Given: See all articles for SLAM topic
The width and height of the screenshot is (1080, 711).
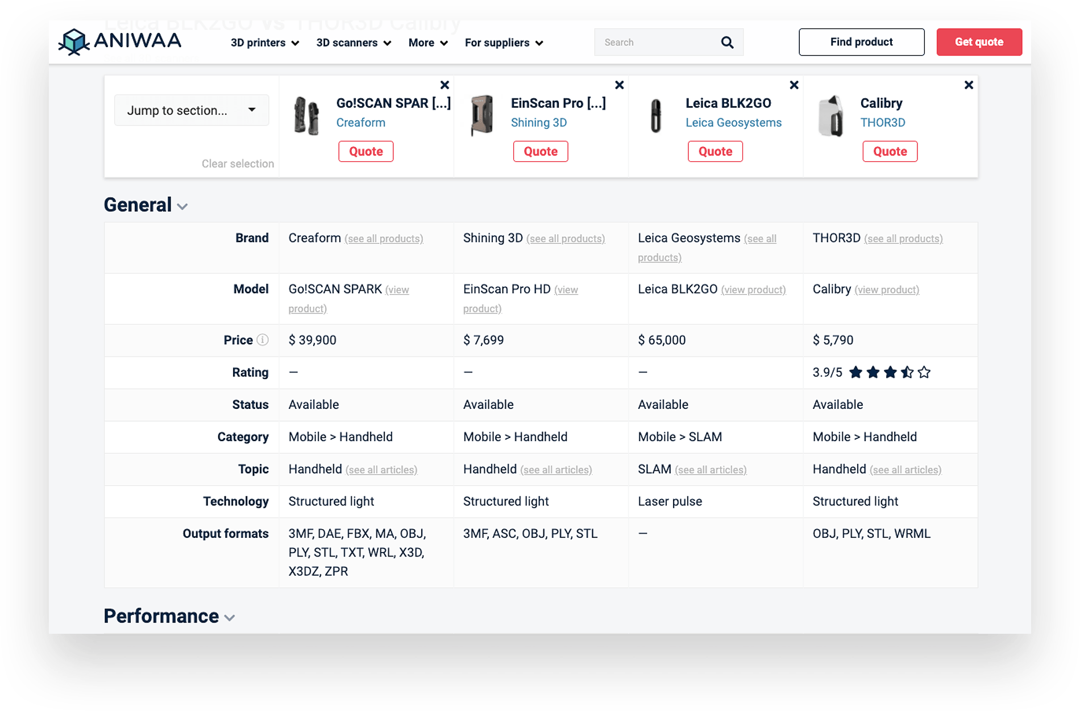Looking at the screenshot, I should coord(711,470).
